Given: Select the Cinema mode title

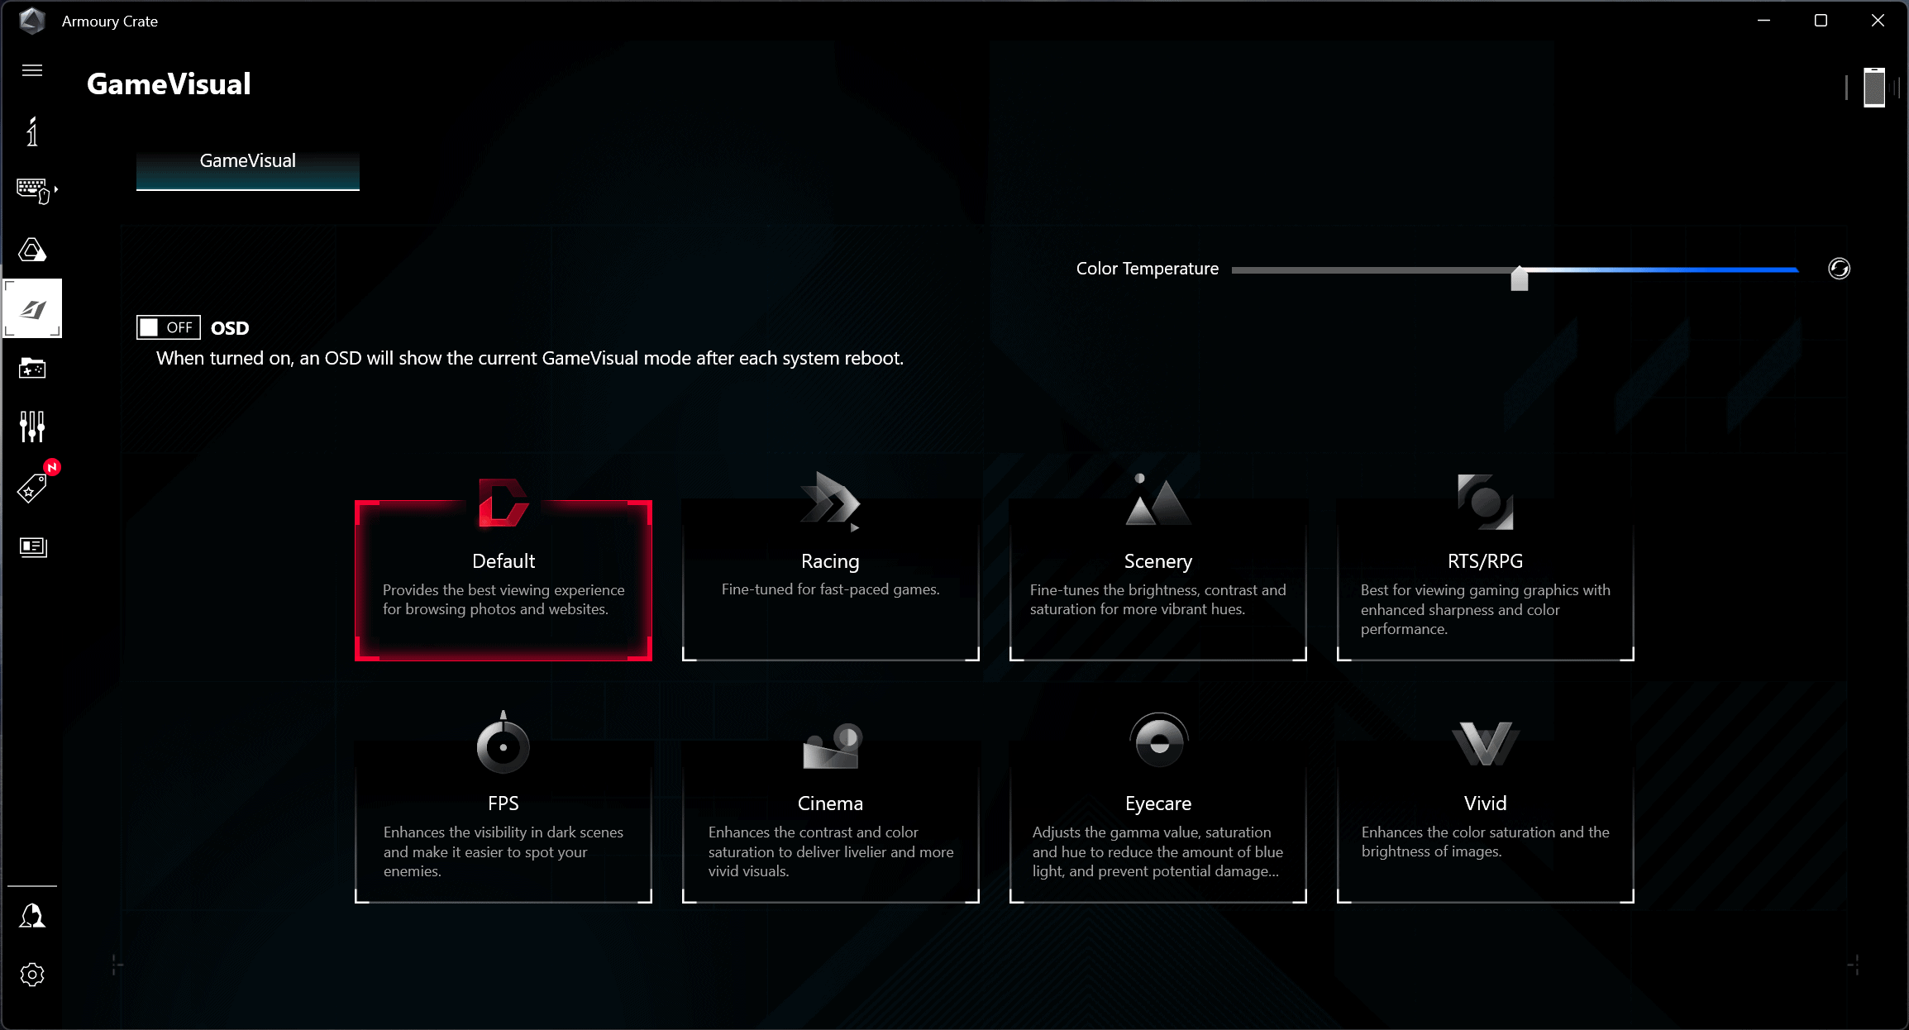Looking at the screenshot, I should [830, 803].
